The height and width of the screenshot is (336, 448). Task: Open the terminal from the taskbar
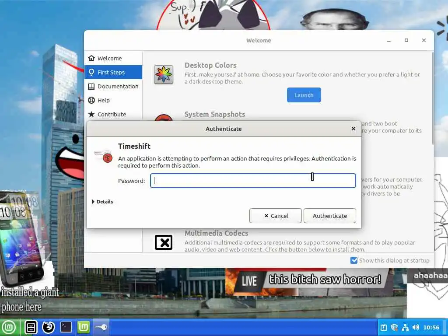tap(66, 327)
